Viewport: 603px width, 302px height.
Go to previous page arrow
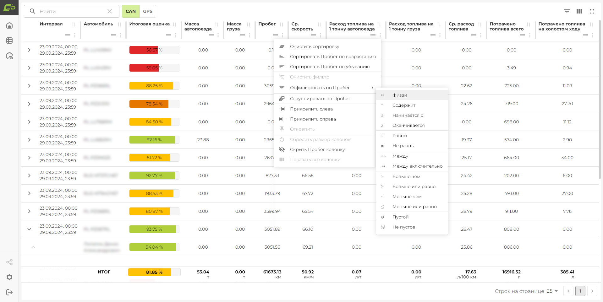point(568,291)
